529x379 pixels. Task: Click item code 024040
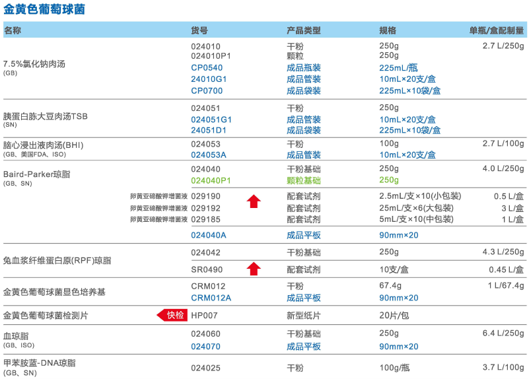coord(206,169)
